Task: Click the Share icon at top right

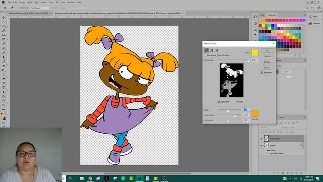Action: pos(320,8)
